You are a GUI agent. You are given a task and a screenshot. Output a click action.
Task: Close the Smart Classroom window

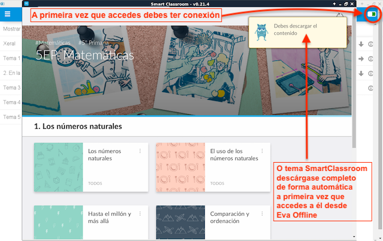pyautogui.click(x=352, y=4)
